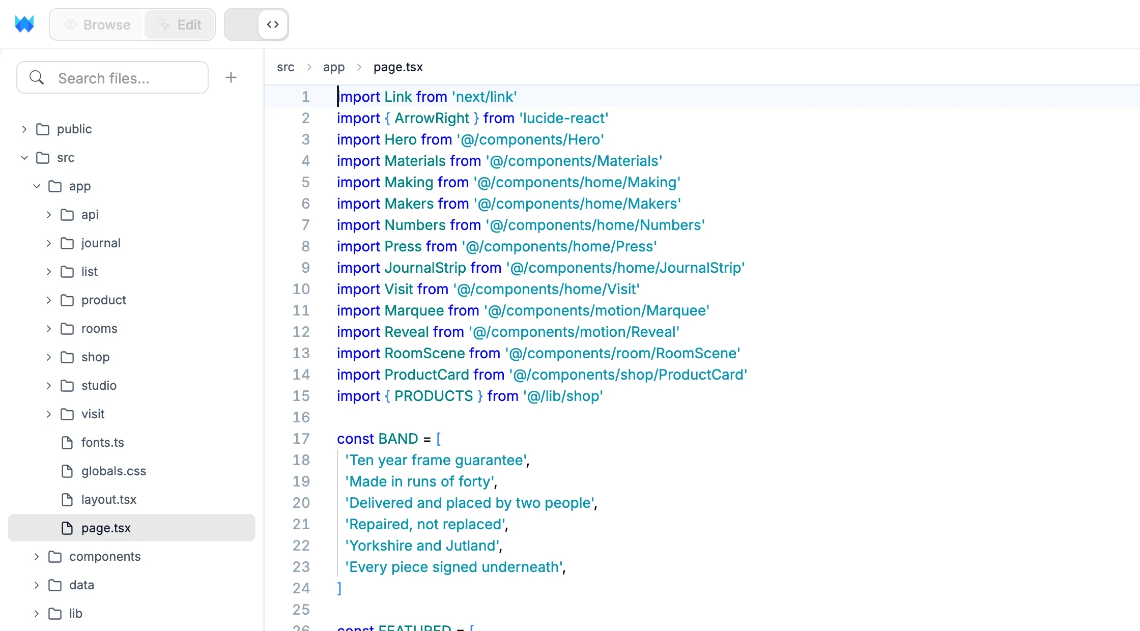Open the visit folder
1140x631 pixels.
click(132, 414)
